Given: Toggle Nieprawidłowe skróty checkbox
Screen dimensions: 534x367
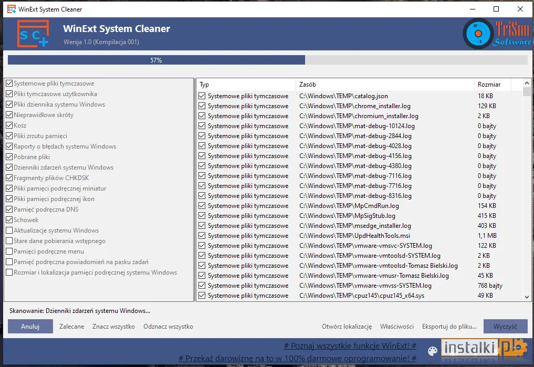Looking at the screenshot, I should point(9,115).
